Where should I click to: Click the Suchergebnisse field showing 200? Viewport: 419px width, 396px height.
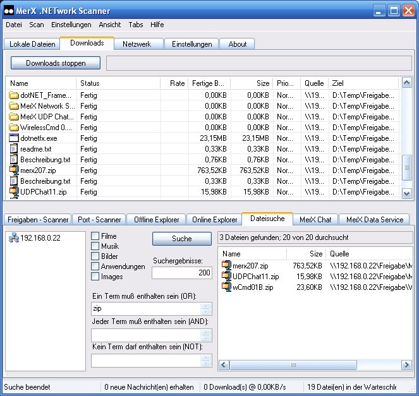click(x=182, y=273)
